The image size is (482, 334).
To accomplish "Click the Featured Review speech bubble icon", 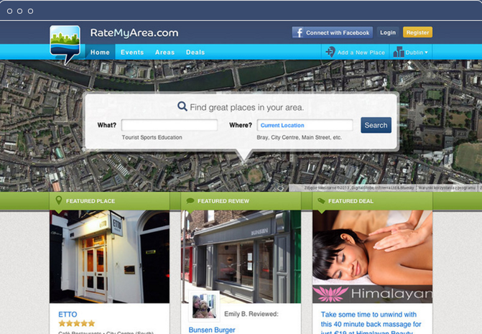I will tap(190, 200).
